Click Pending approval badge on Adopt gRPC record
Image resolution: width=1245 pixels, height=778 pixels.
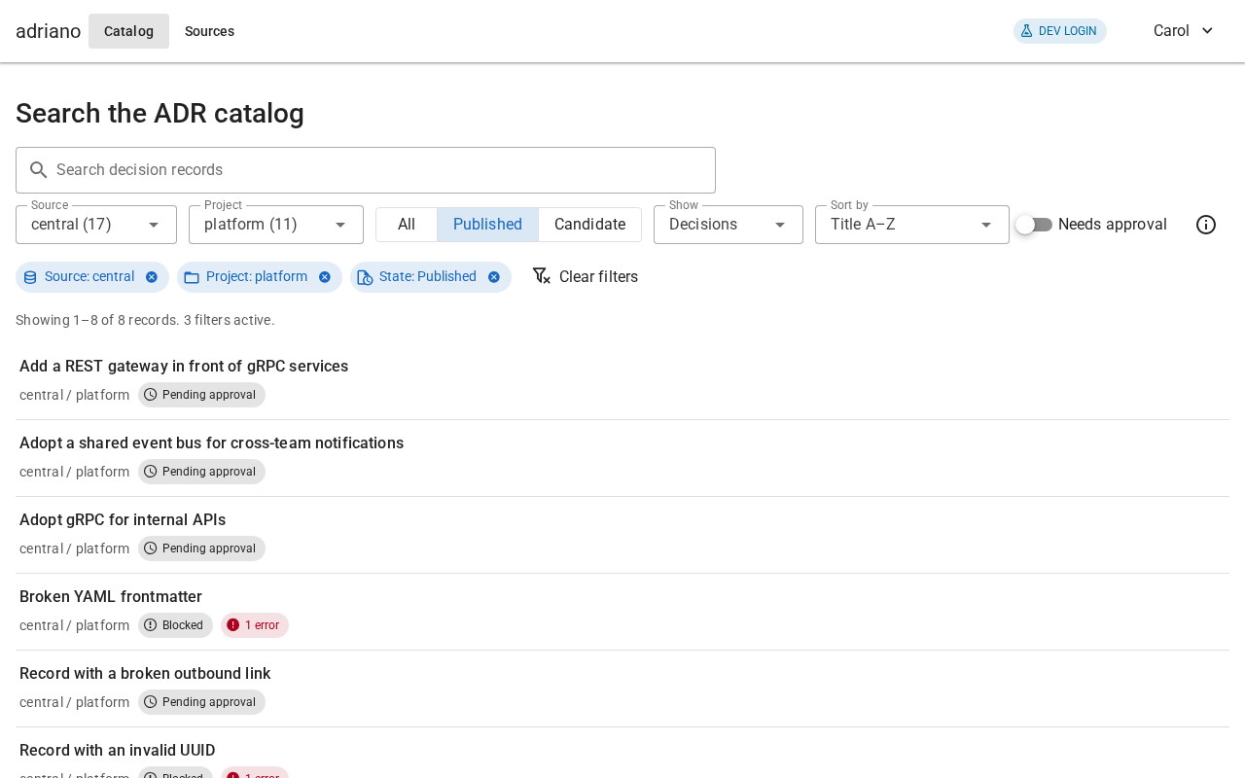pyautogui.click(x=201, y=548)
